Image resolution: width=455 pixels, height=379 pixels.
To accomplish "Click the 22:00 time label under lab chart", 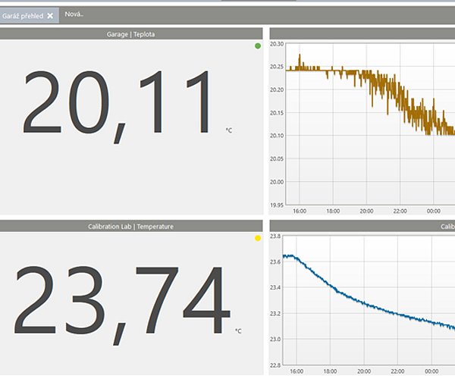I will 399,371.
